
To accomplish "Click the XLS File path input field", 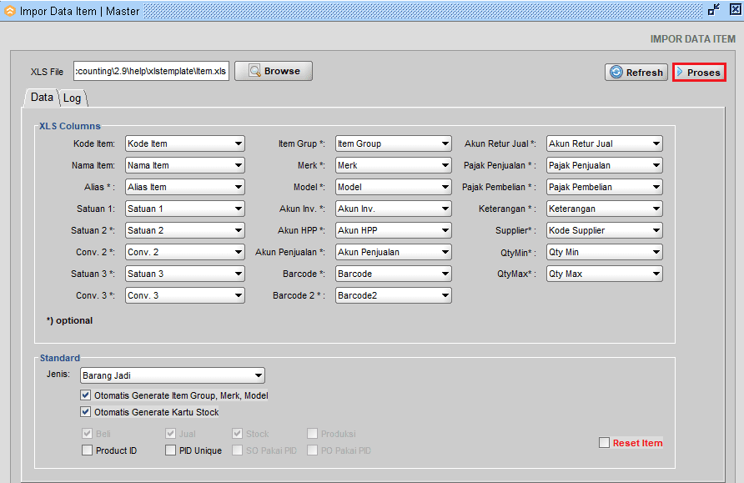I will point(150,72).
